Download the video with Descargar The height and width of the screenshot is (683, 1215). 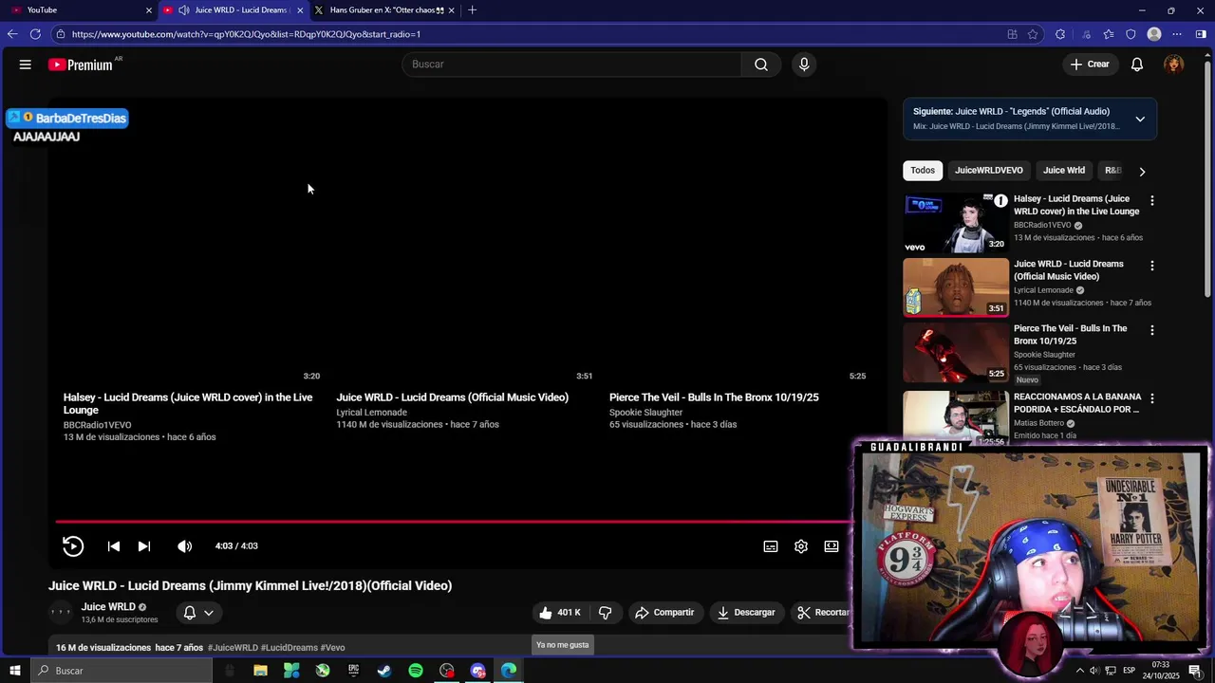point(746,613)
